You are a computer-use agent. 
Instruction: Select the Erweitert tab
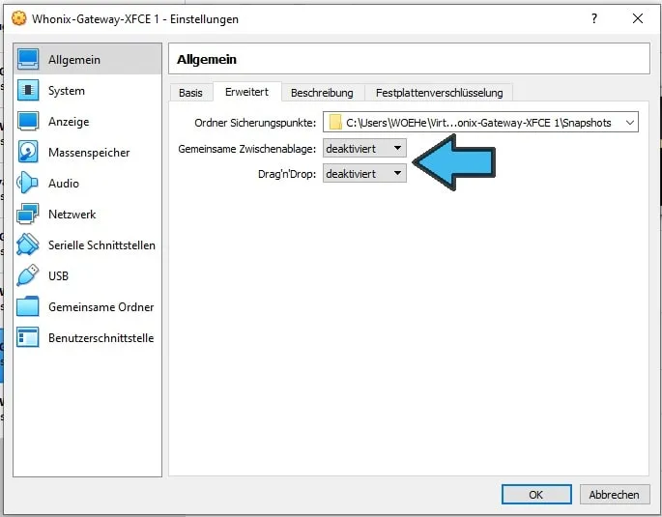[247, 92]
